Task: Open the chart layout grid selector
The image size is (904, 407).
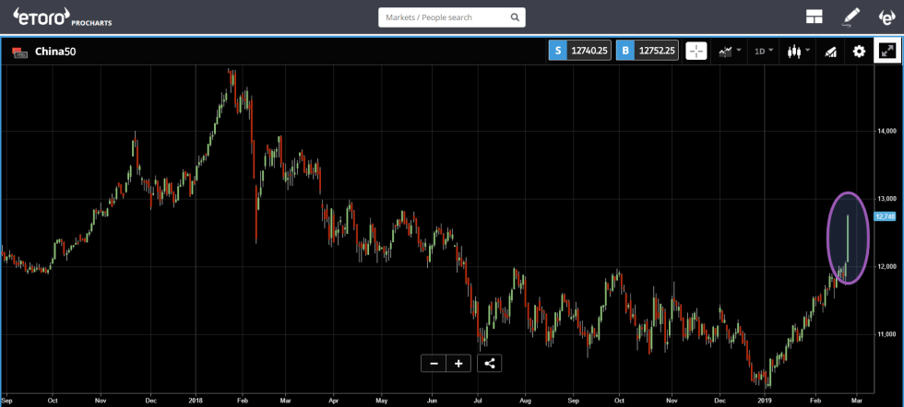Action: point(815,17)
